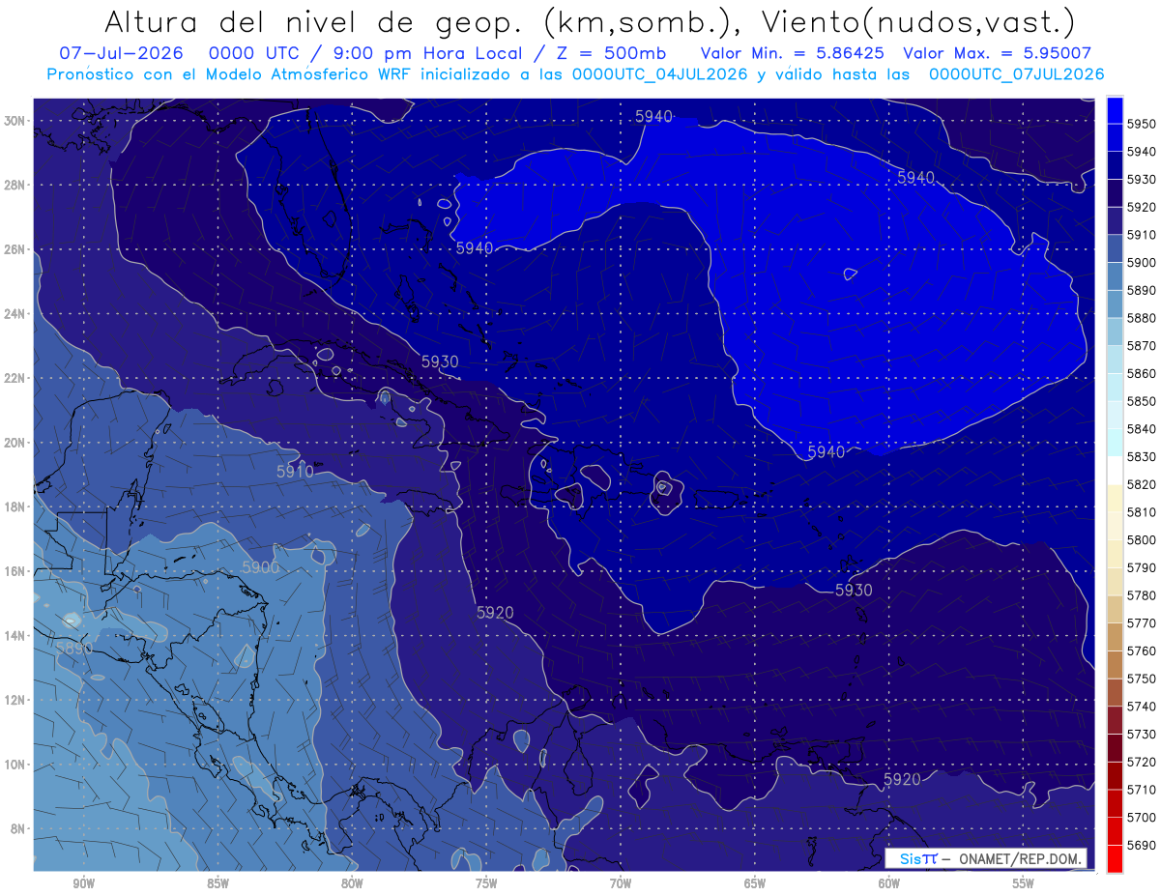Select the 80W longitude axis label

tap(352, 883)
